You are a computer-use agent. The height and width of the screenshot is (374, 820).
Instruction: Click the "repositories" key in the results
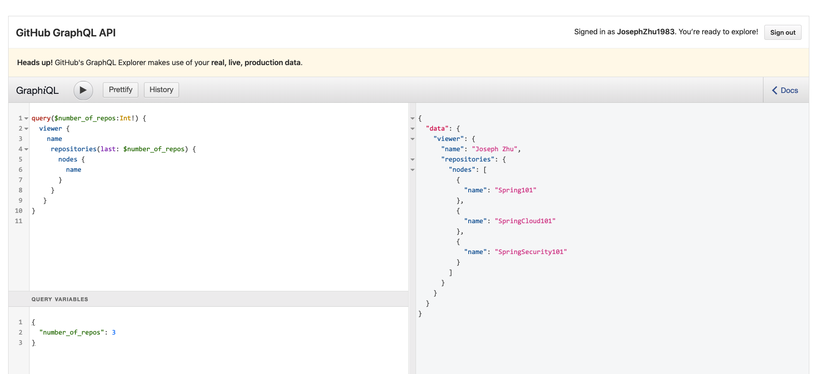[468, 159]
